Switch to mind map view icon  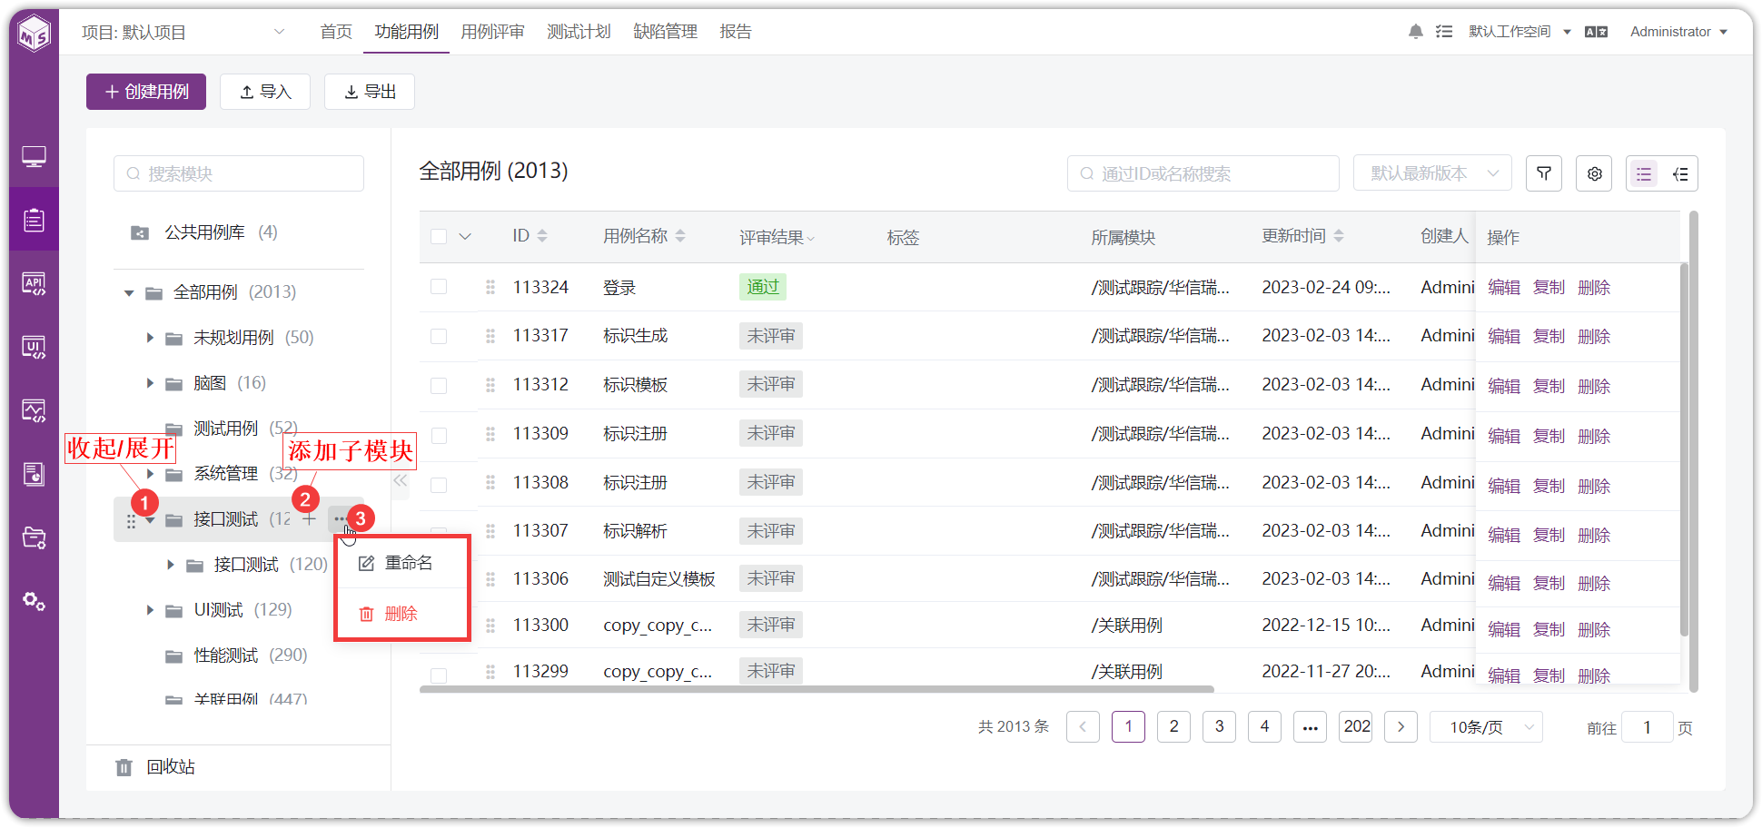pos(1680,173)
